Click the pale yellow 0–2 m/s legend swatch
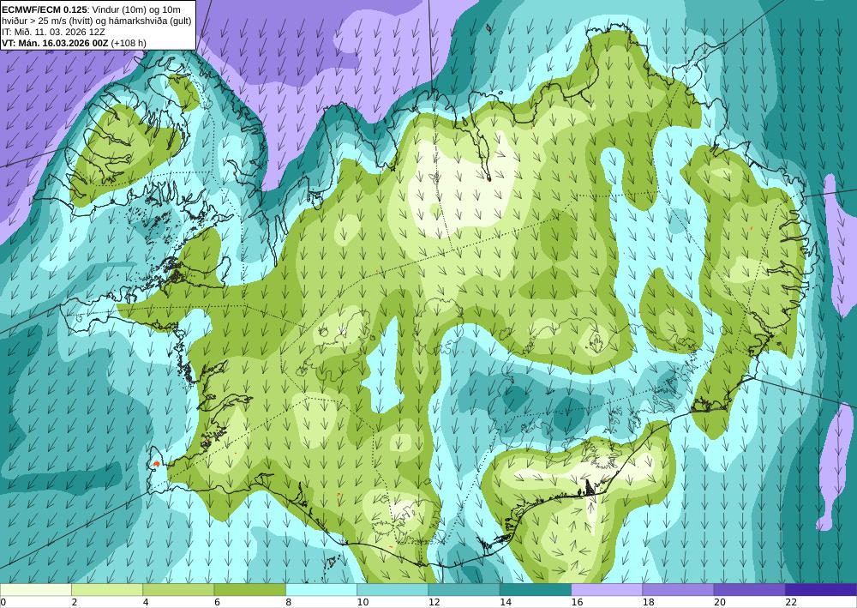The height and width of the screenshot is (608, 857). click(x=35, y=590)
